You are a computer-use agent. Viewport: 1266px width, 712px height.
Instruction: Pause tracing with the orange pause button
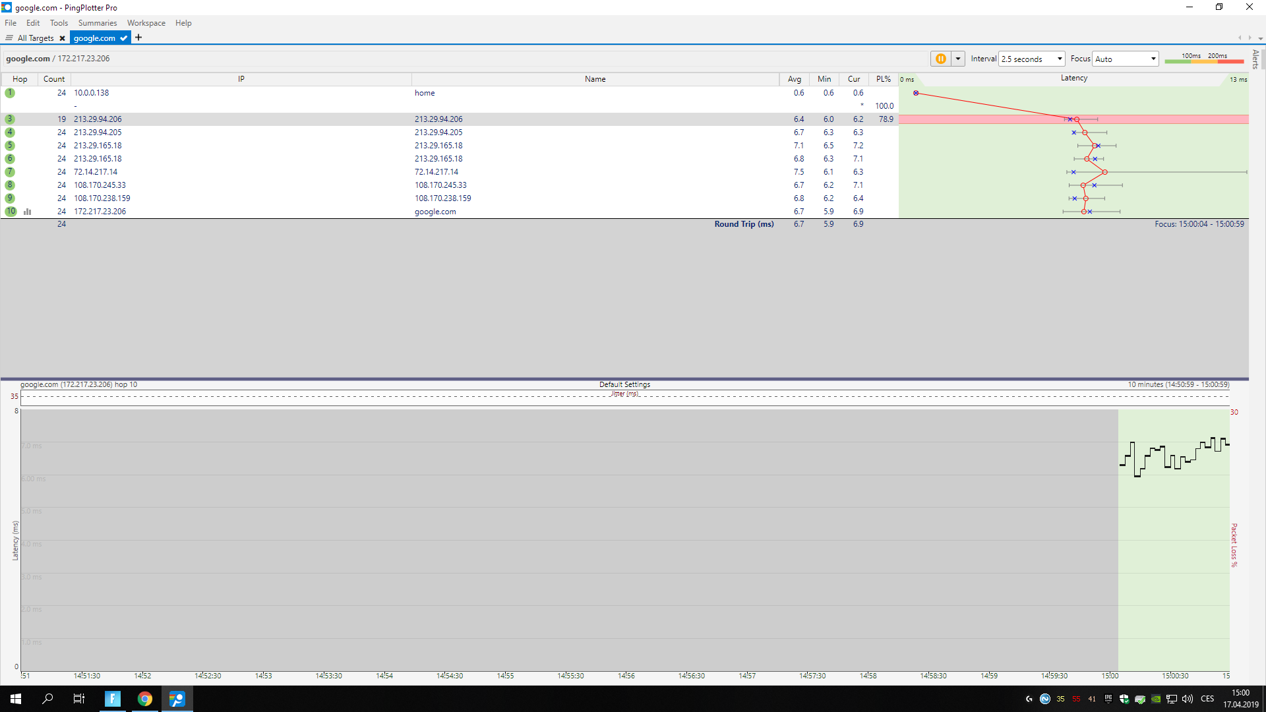[x=940, y=59]
